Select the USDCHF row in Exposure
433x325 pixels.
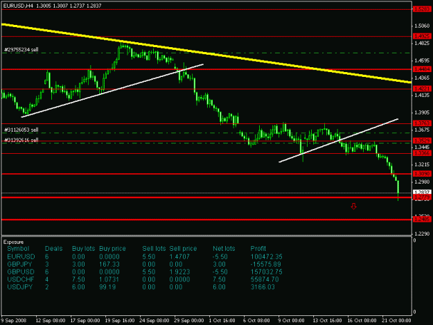pyautogui.click(x=143, y=279)
